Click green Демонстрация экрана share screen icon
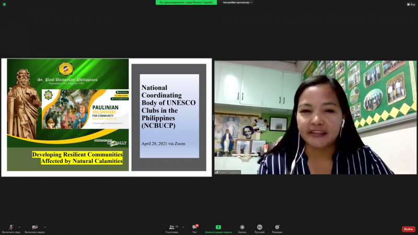Image resolution: width=418 pixels, height=235 pixels. (x=218, y=228)
